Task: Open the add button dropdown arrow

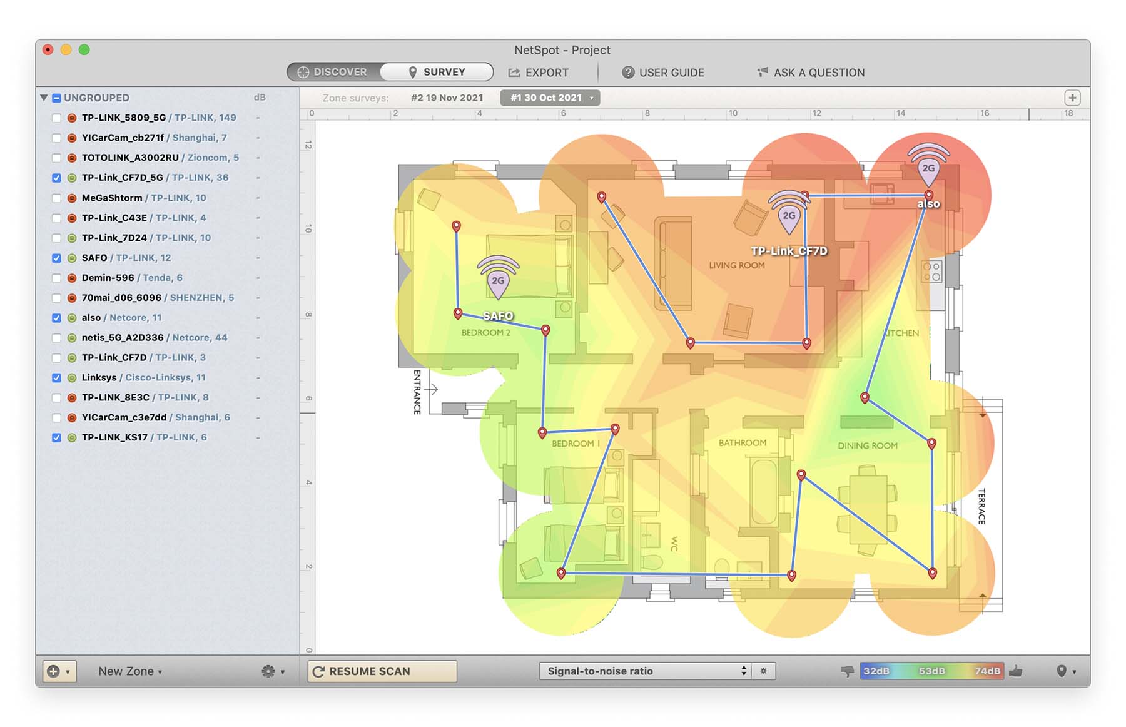Action: click(x=68, y=671)
